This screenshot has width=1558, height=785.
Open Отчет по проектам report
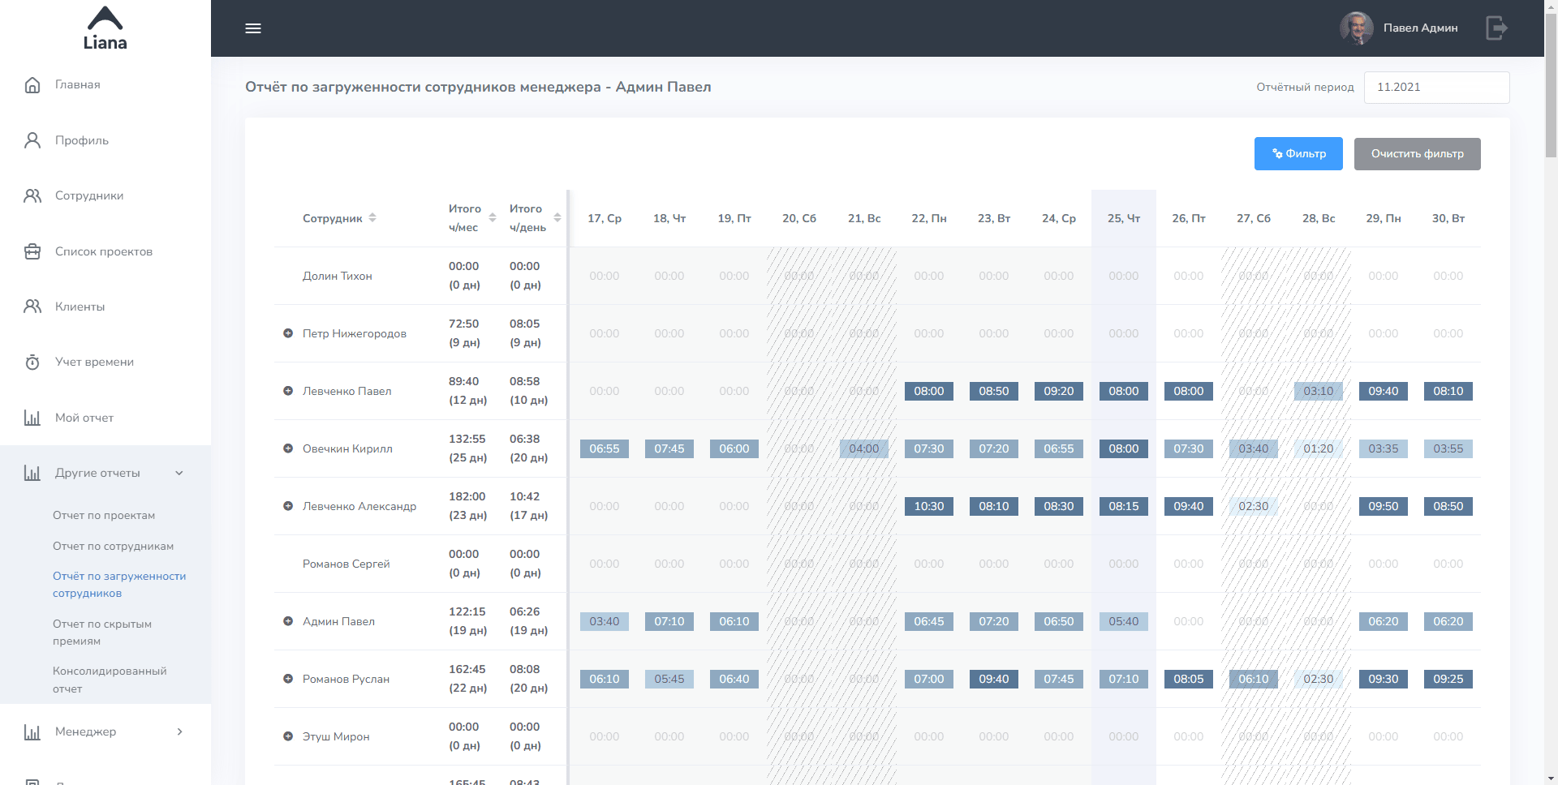coord(104,516)
